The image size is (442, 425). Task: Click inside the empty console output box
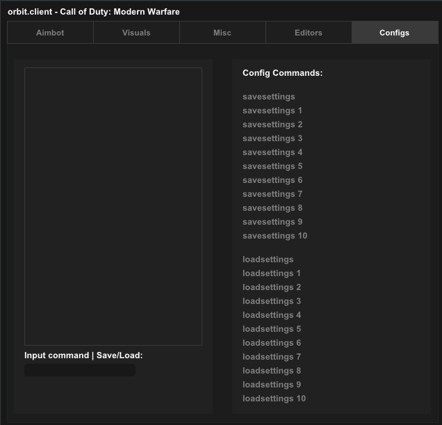(113, 207)
